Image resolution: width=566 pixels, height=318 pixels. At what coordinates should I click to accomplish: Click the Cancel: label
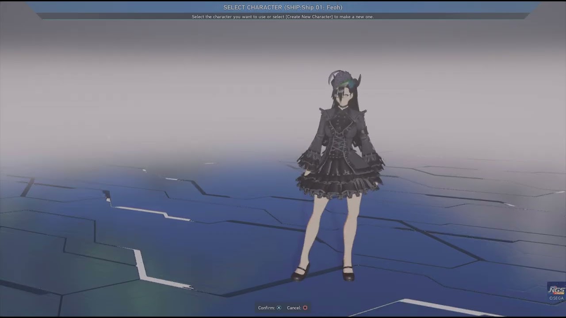click(294, 308)
